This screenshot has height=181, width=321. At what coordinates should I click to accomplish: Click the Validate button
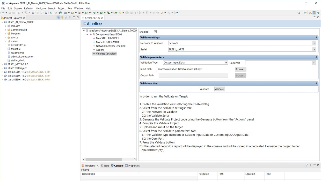pos(219,89)
